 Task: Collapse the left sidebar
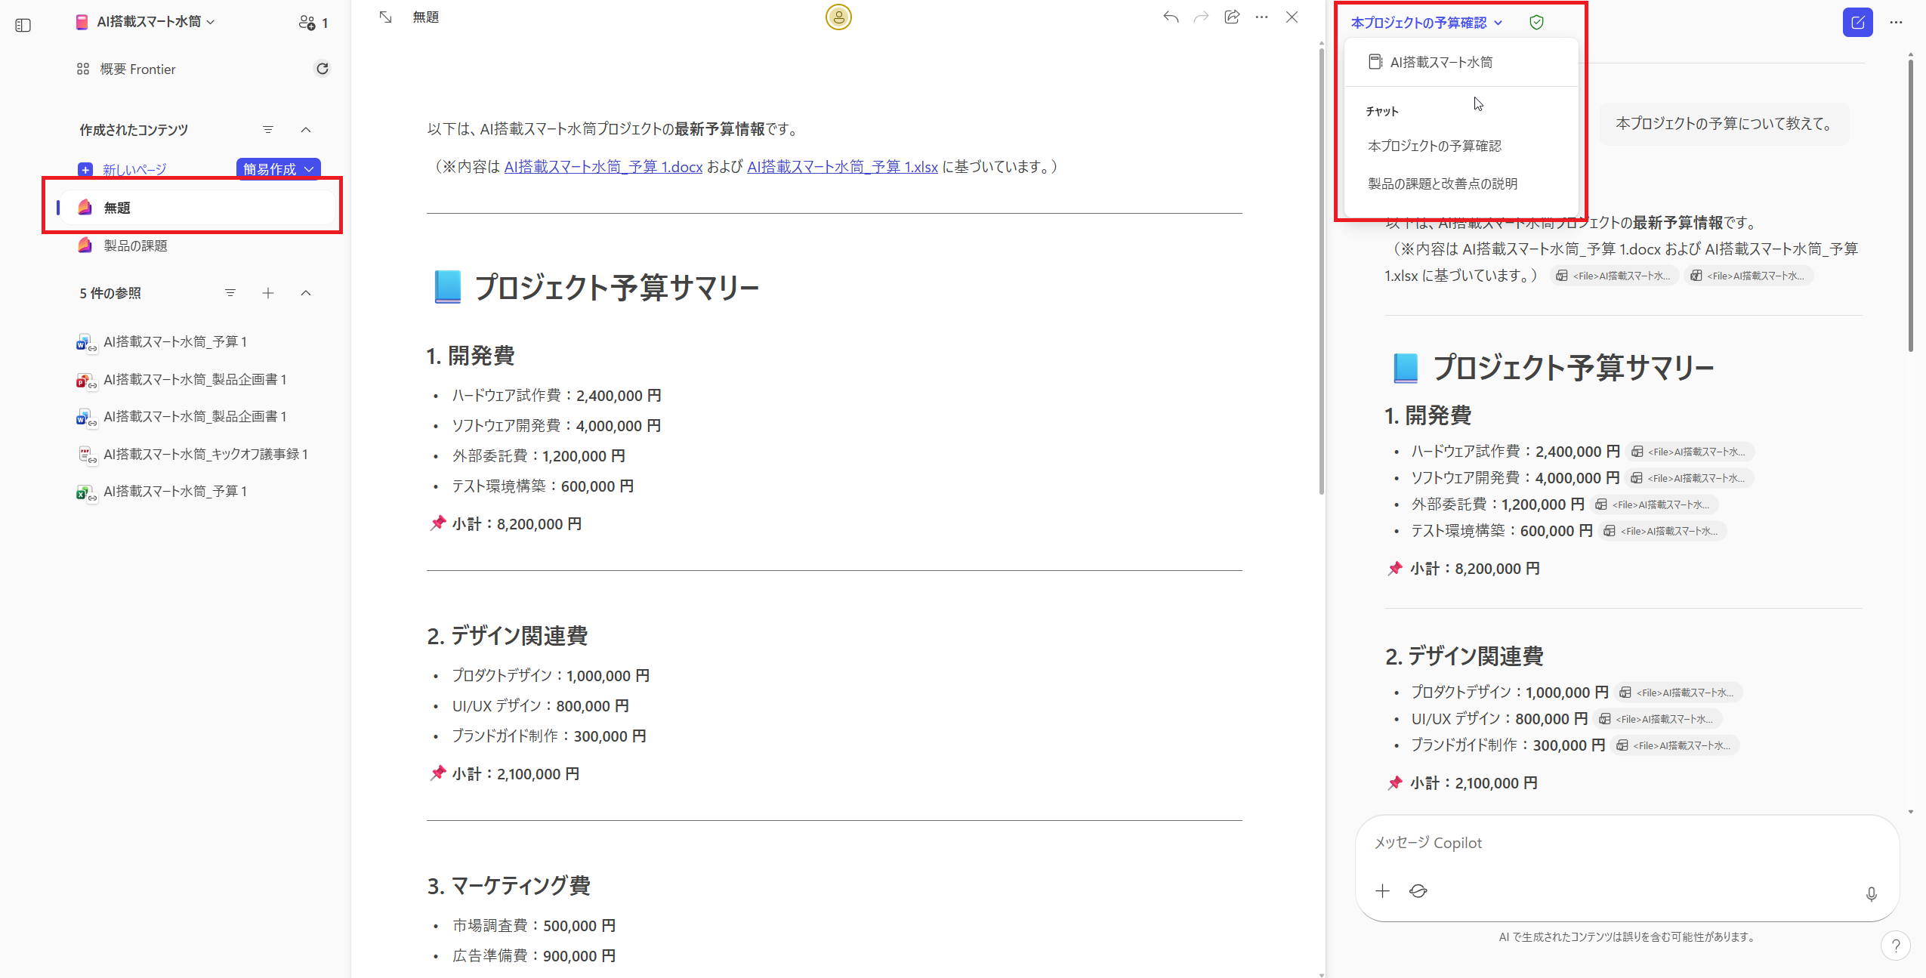pyautogui.click(x=23, y=25)
